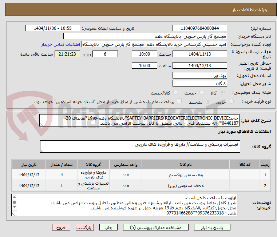Click the date in محافظ استومی row
Viewport: 277px width, 237px height.
[29, 186]
